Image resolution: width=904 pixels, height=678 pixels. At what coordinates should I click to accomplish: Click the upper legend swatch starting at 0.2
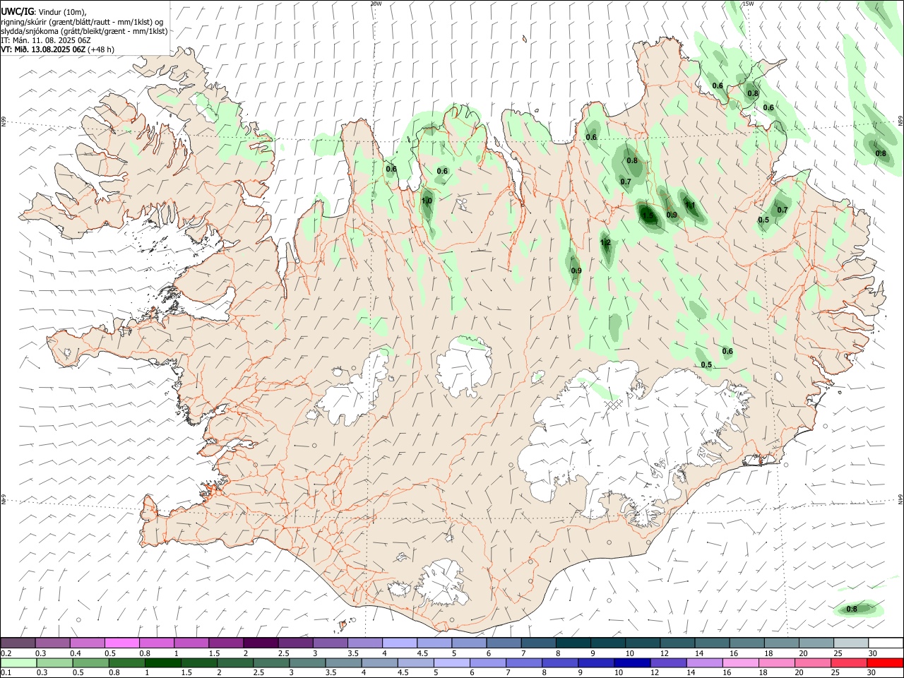click(18, 643)
